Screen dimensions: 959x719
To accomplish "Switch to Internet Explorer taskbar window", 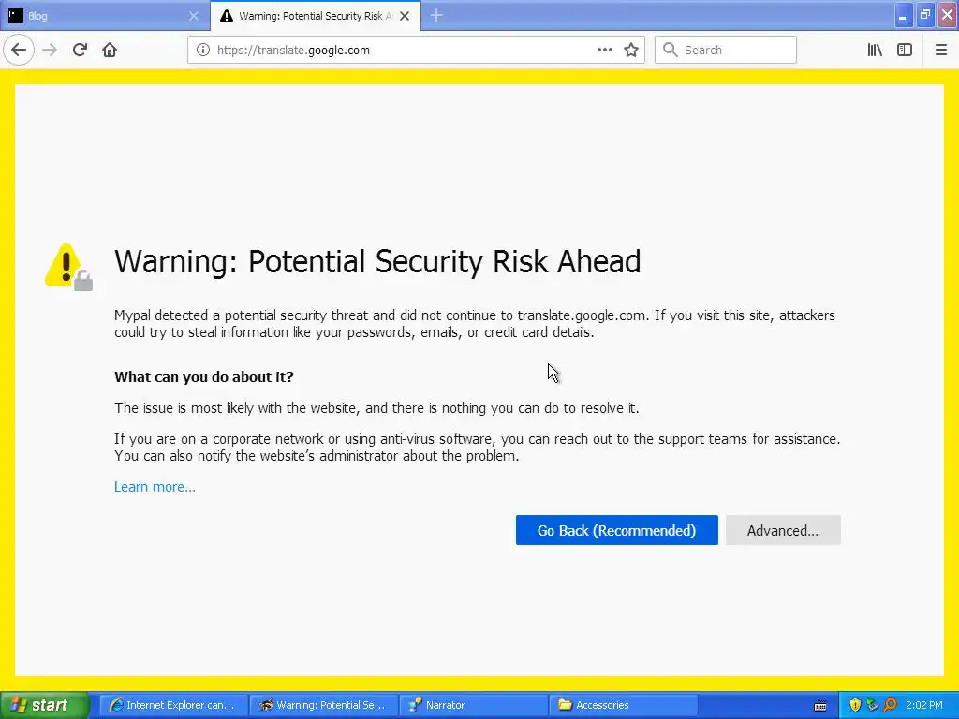I will coord(173,705).
